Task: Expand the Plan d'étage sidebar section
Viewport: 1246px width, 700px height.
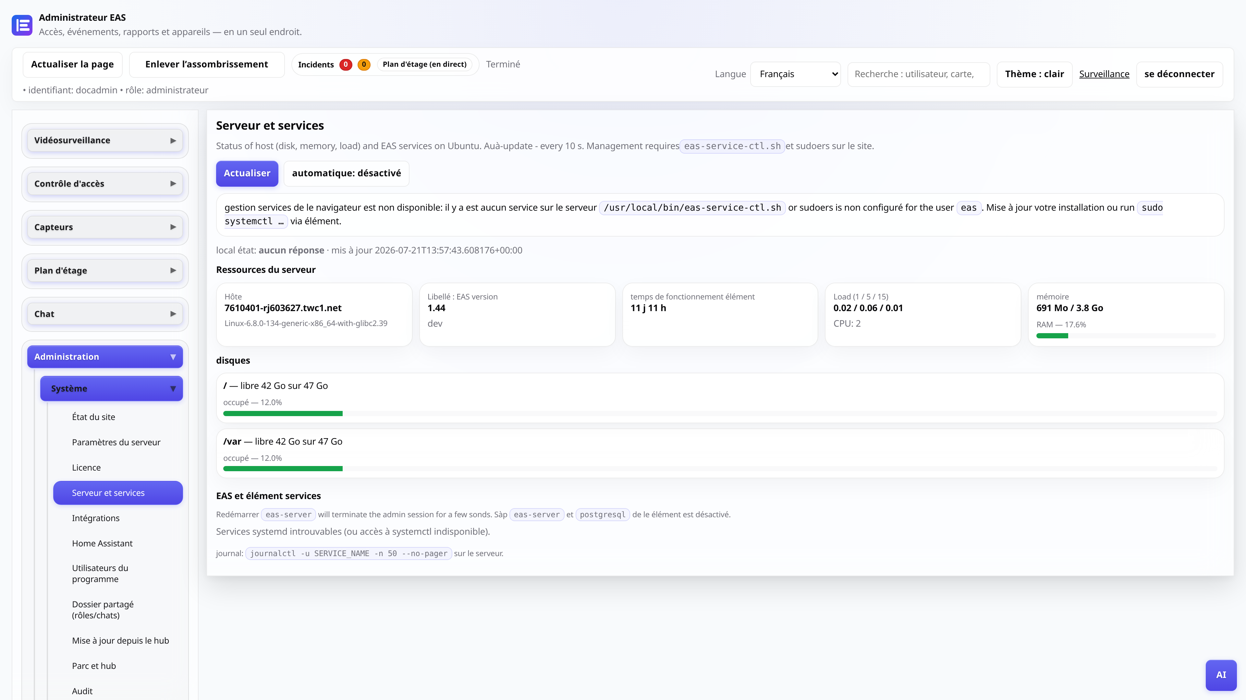Action: point(105,271)
